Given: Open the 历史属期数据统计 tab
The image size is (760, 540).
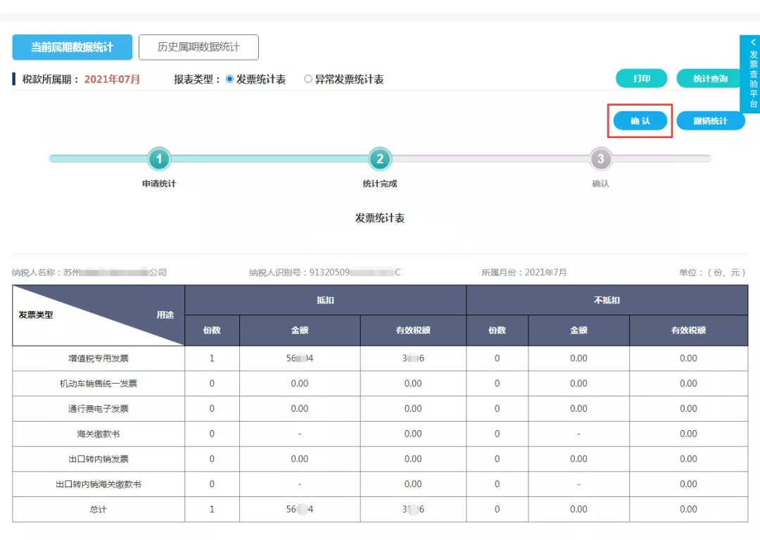Looking at the screenshot, I should click(x=198, y=47).
